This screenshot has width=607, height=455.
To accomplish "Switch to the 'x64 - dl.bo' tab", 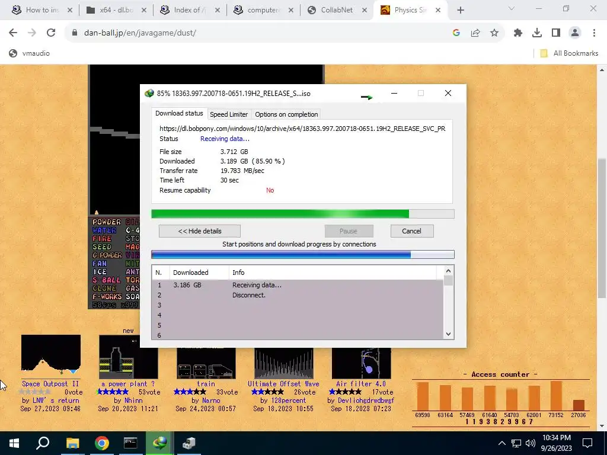I will (117, 10).
